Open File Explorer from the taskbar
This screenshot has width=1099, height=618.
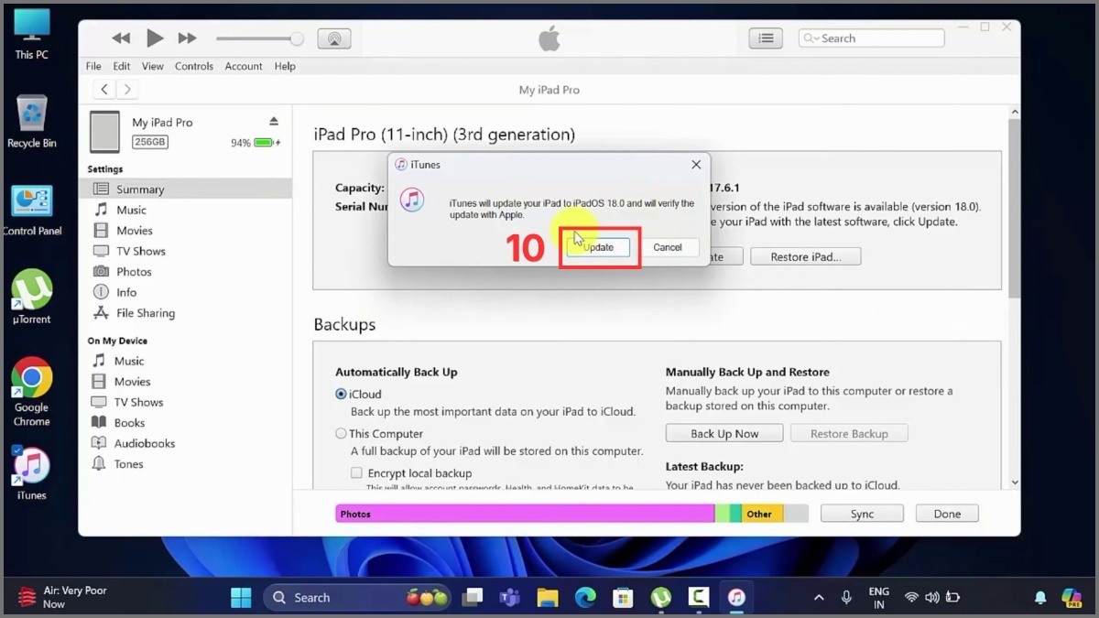pyautogui.click(x=548, y=598)
